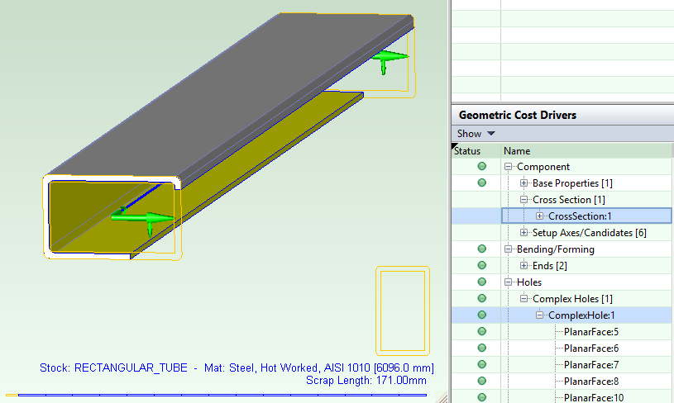Image resolution: width=674 pixels, height=403 pixels.
Task: Collapse the Component tree node
Action: click(508, 167)
